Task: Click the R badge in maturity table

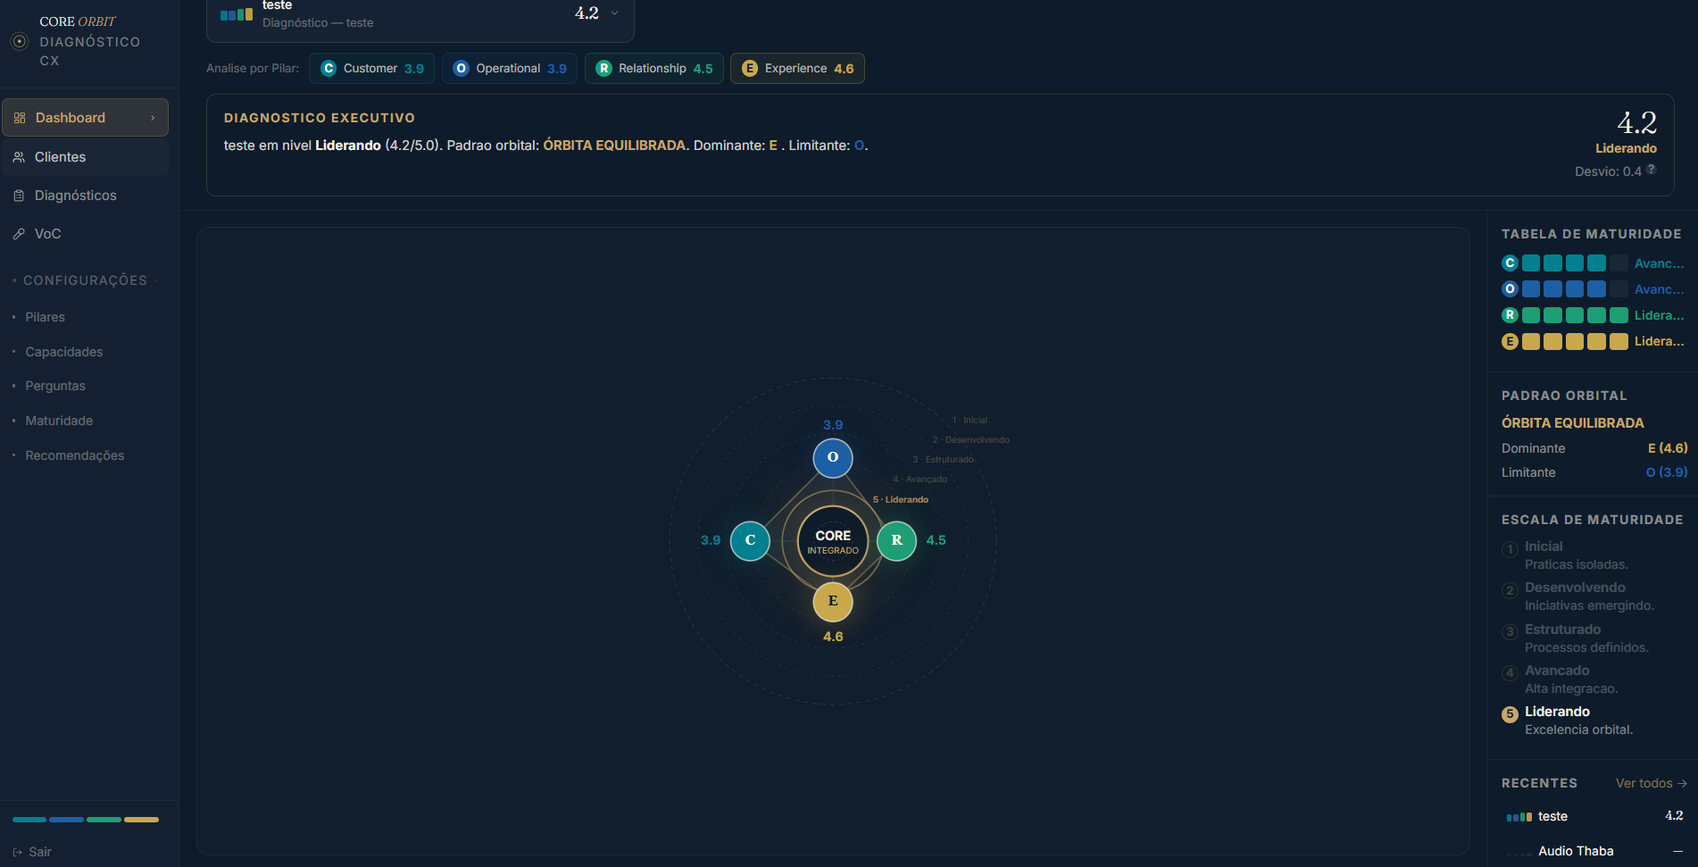Action: pyautogui.click(x=1510, y=315)
